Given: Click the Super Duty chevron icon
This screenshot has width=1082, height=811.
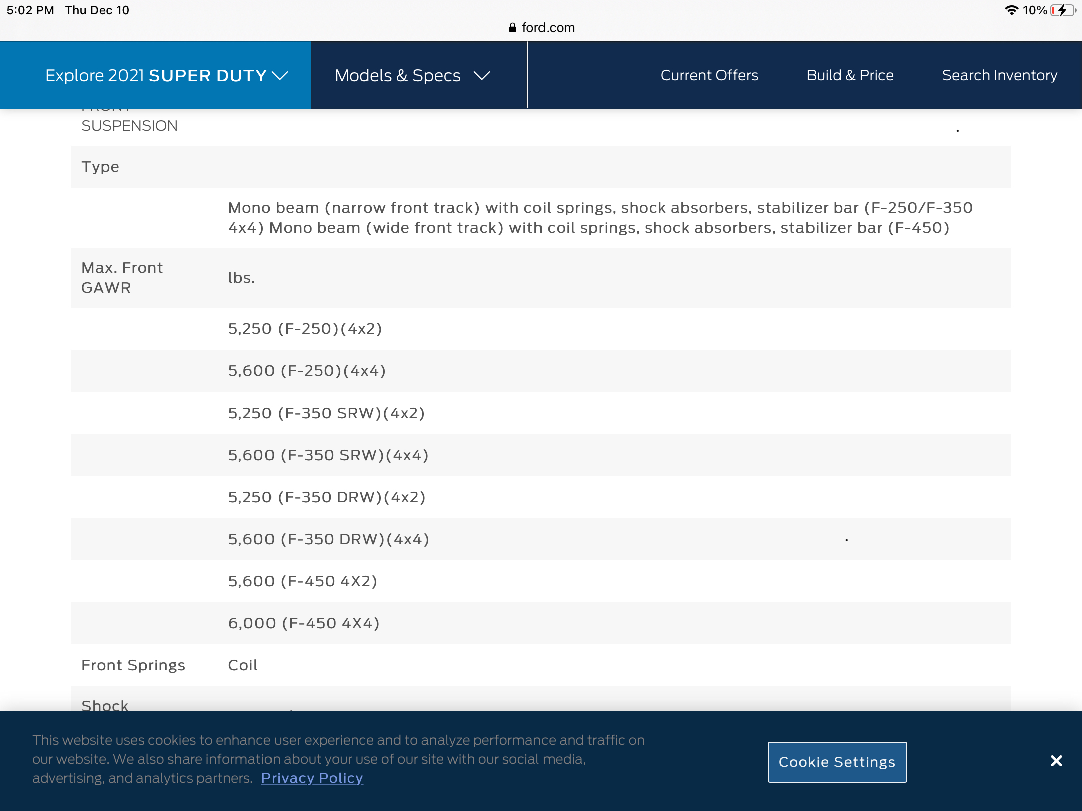Looking at the screenshot, I should 280,76.
